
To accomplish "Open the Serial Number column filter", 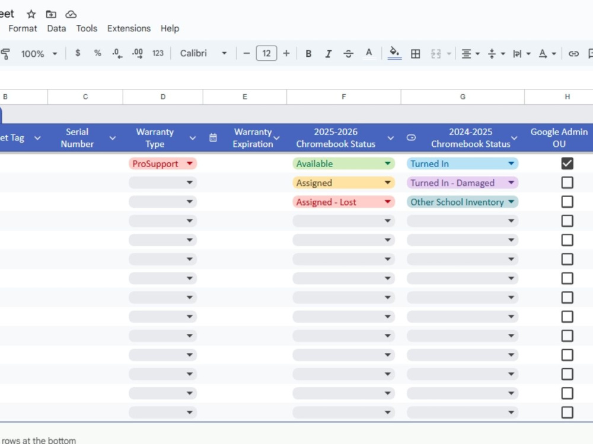I will pyautogui.click(x=112, y=138).
